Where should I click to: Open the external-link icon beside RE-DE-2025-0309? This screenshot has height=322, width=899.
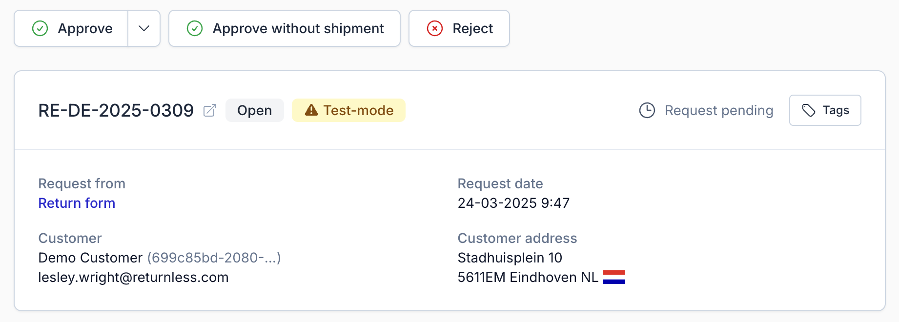(210, 111)
